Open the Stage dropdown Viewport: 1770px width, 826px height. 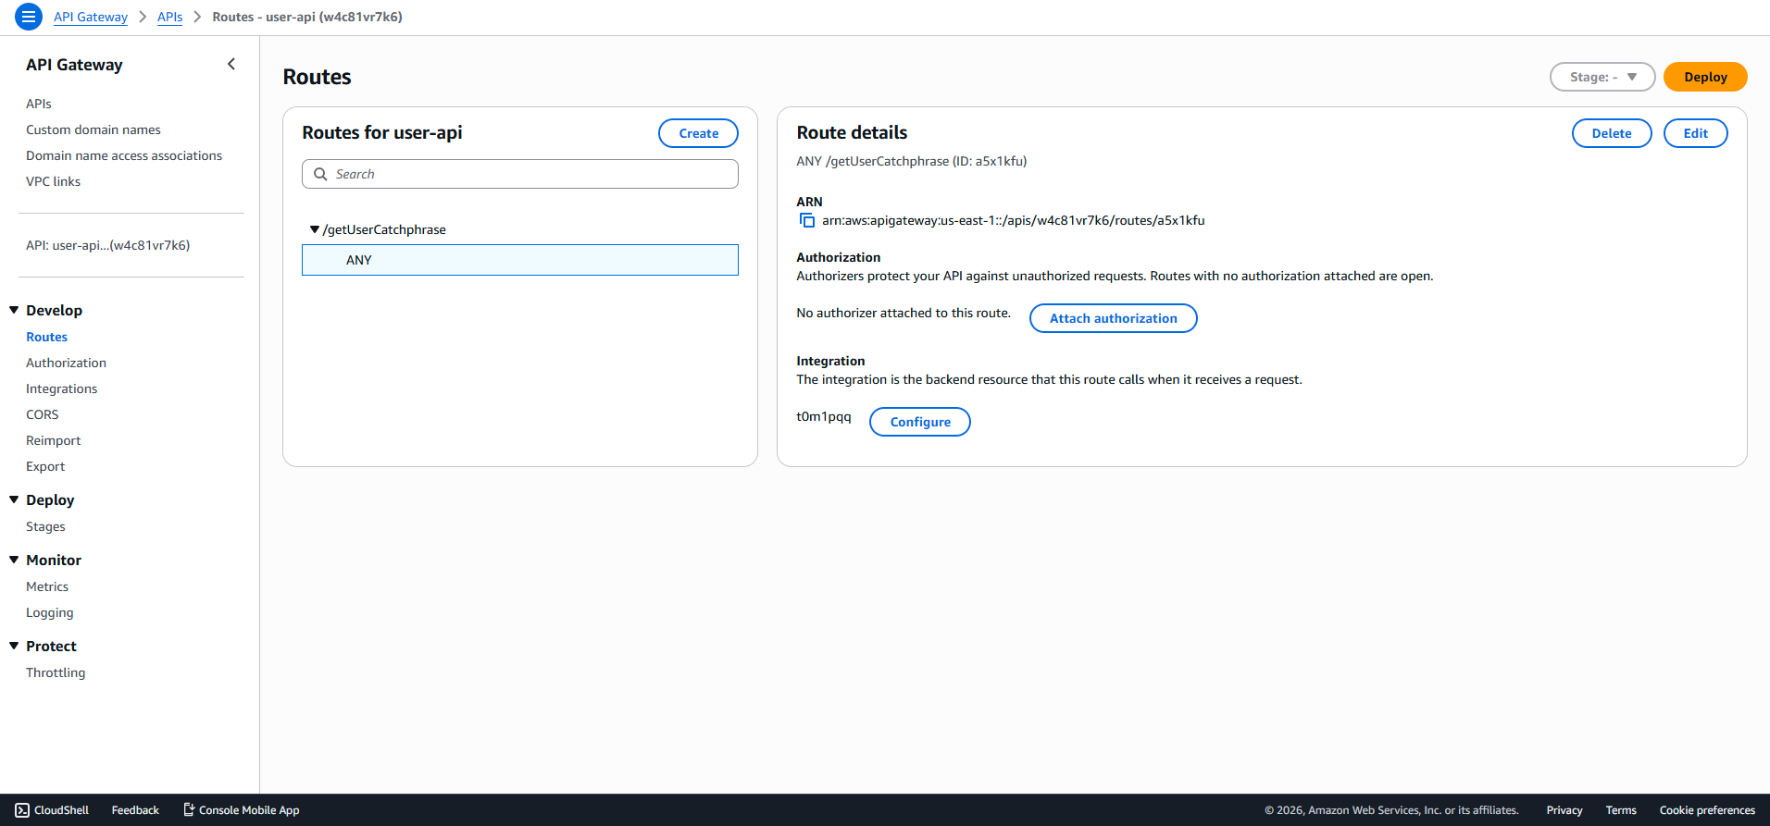pyautogui.click(x=1602, y=77)
